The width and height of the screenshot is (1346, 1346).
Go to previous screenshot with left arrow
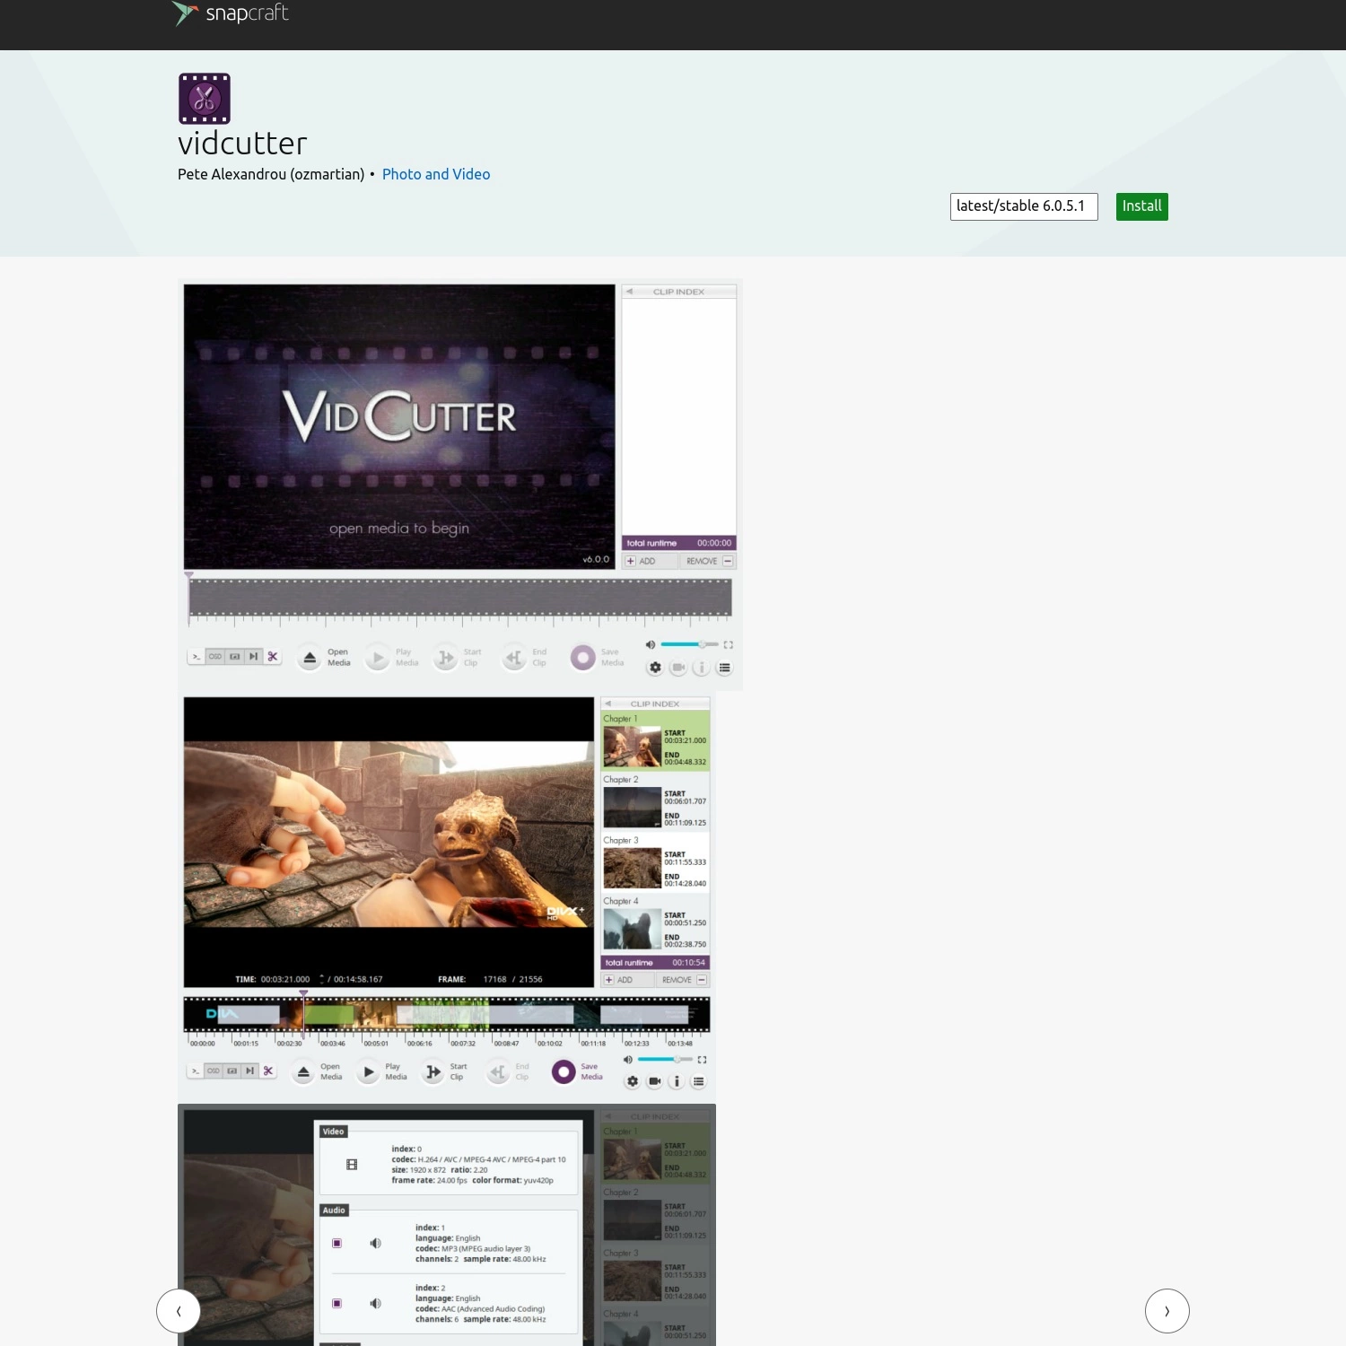tap(179, 1311)
